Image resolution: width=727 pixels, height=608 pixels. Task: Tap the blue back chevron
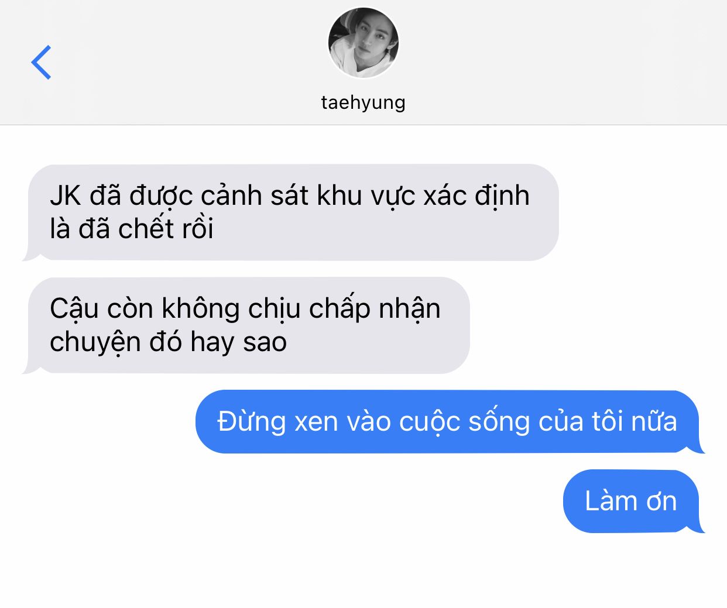pos(41,62)
